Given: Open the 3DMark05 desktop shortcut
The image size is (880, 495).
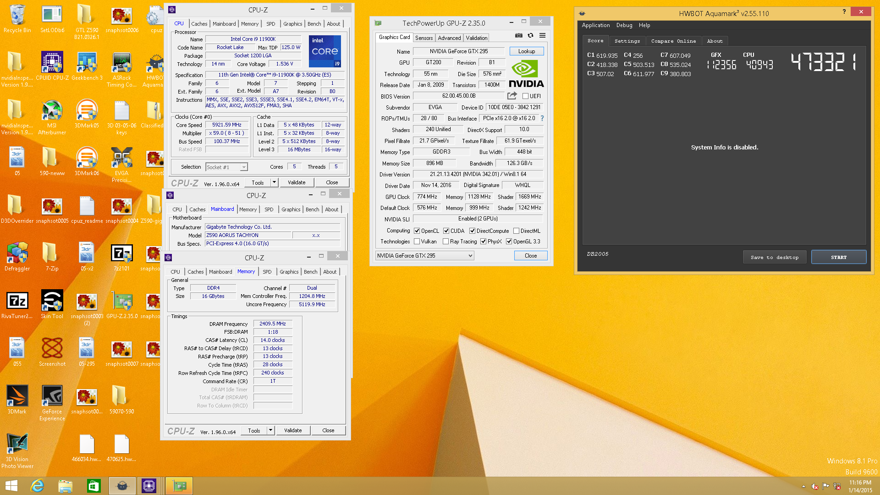Looking at the screenshot, I should 87,114.
